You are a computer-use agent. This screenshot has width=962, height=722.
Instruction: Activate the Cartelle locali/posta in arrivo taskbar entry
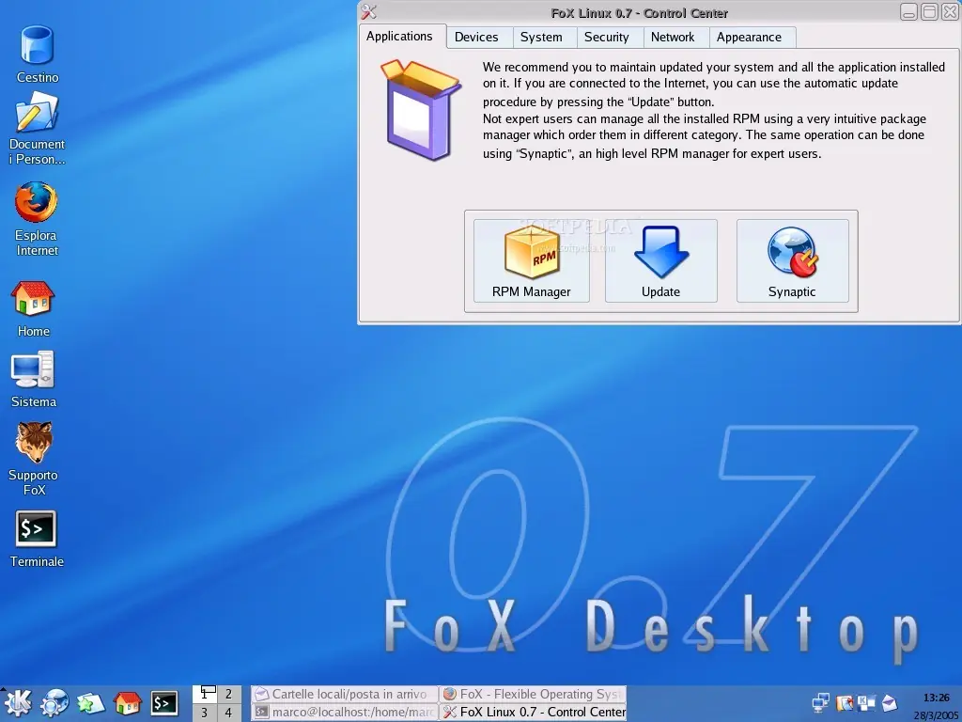[344, 695]
